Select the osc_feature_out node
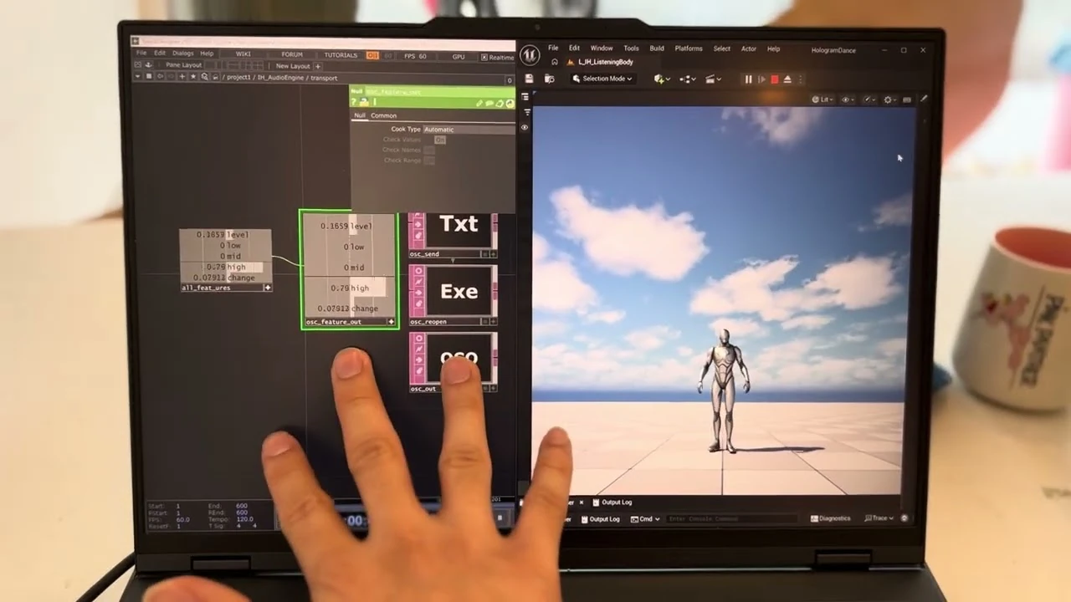 pos(350,269)
